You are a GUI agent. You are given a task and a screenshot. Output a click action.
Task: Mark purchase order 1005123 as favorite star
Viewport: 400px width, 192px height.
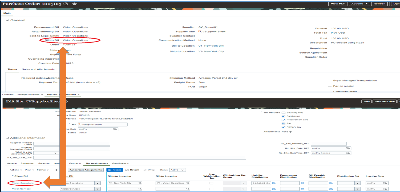click(74, 4)
